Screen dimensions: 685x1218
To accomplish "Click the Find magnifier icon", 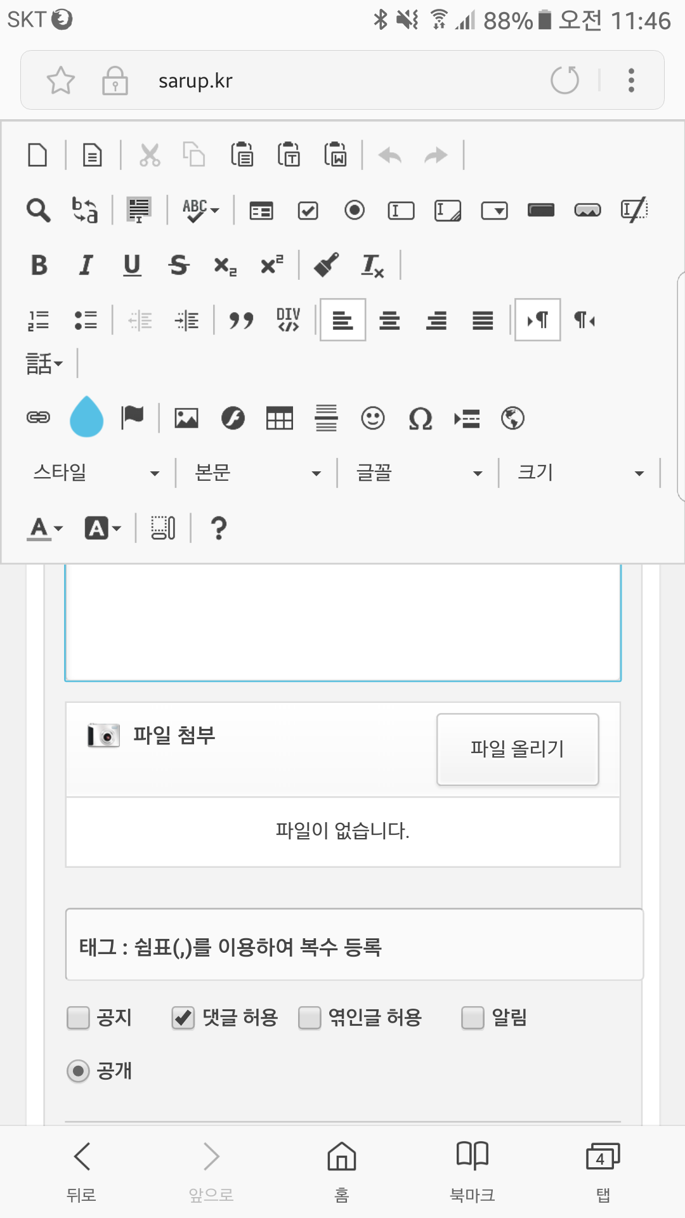I will [x=38, y=210].
